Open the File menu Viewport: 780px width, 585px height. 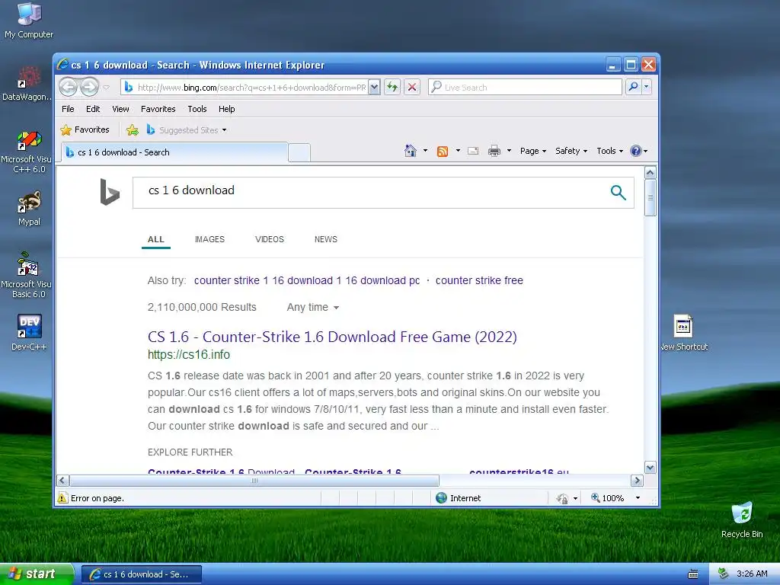point(68,109)
